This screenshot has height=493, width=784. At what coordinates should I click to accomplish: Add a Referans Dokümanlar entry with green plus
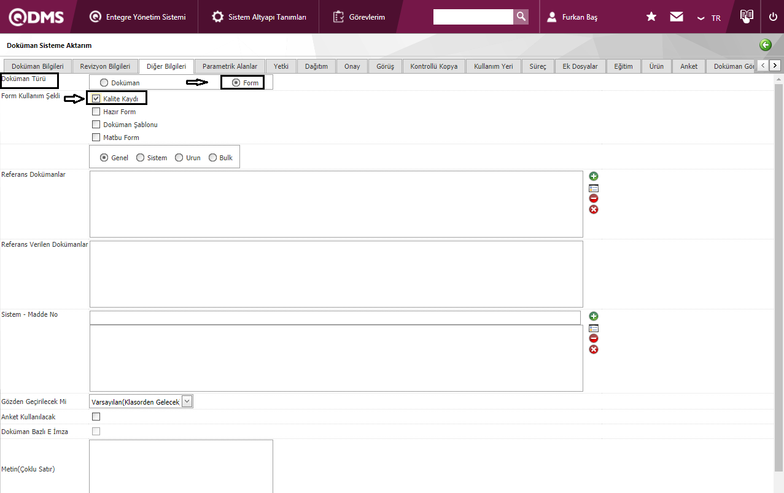(594, 176)
